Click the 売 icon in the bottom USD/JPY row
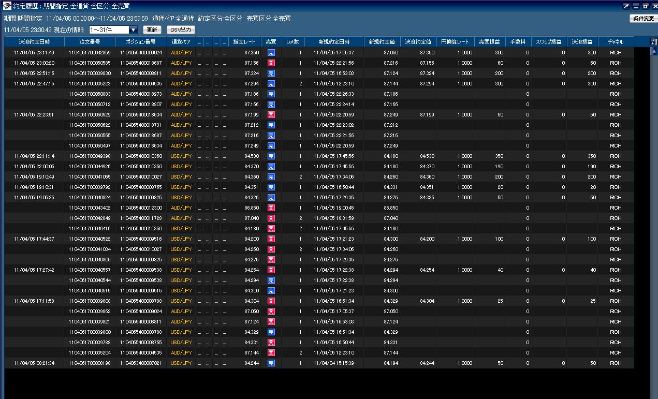The image size is (658, 399). (271, 363)
